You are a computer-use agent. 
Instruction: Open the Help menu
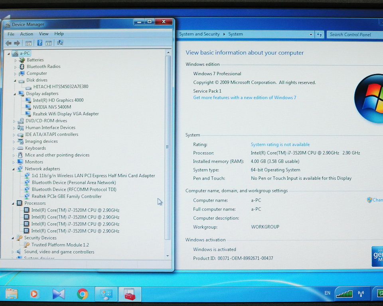point(59,34)
